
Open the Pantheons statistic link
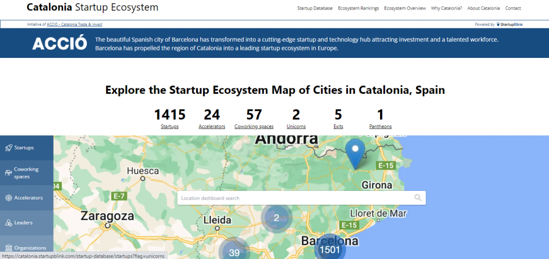[x=380, y=127]
